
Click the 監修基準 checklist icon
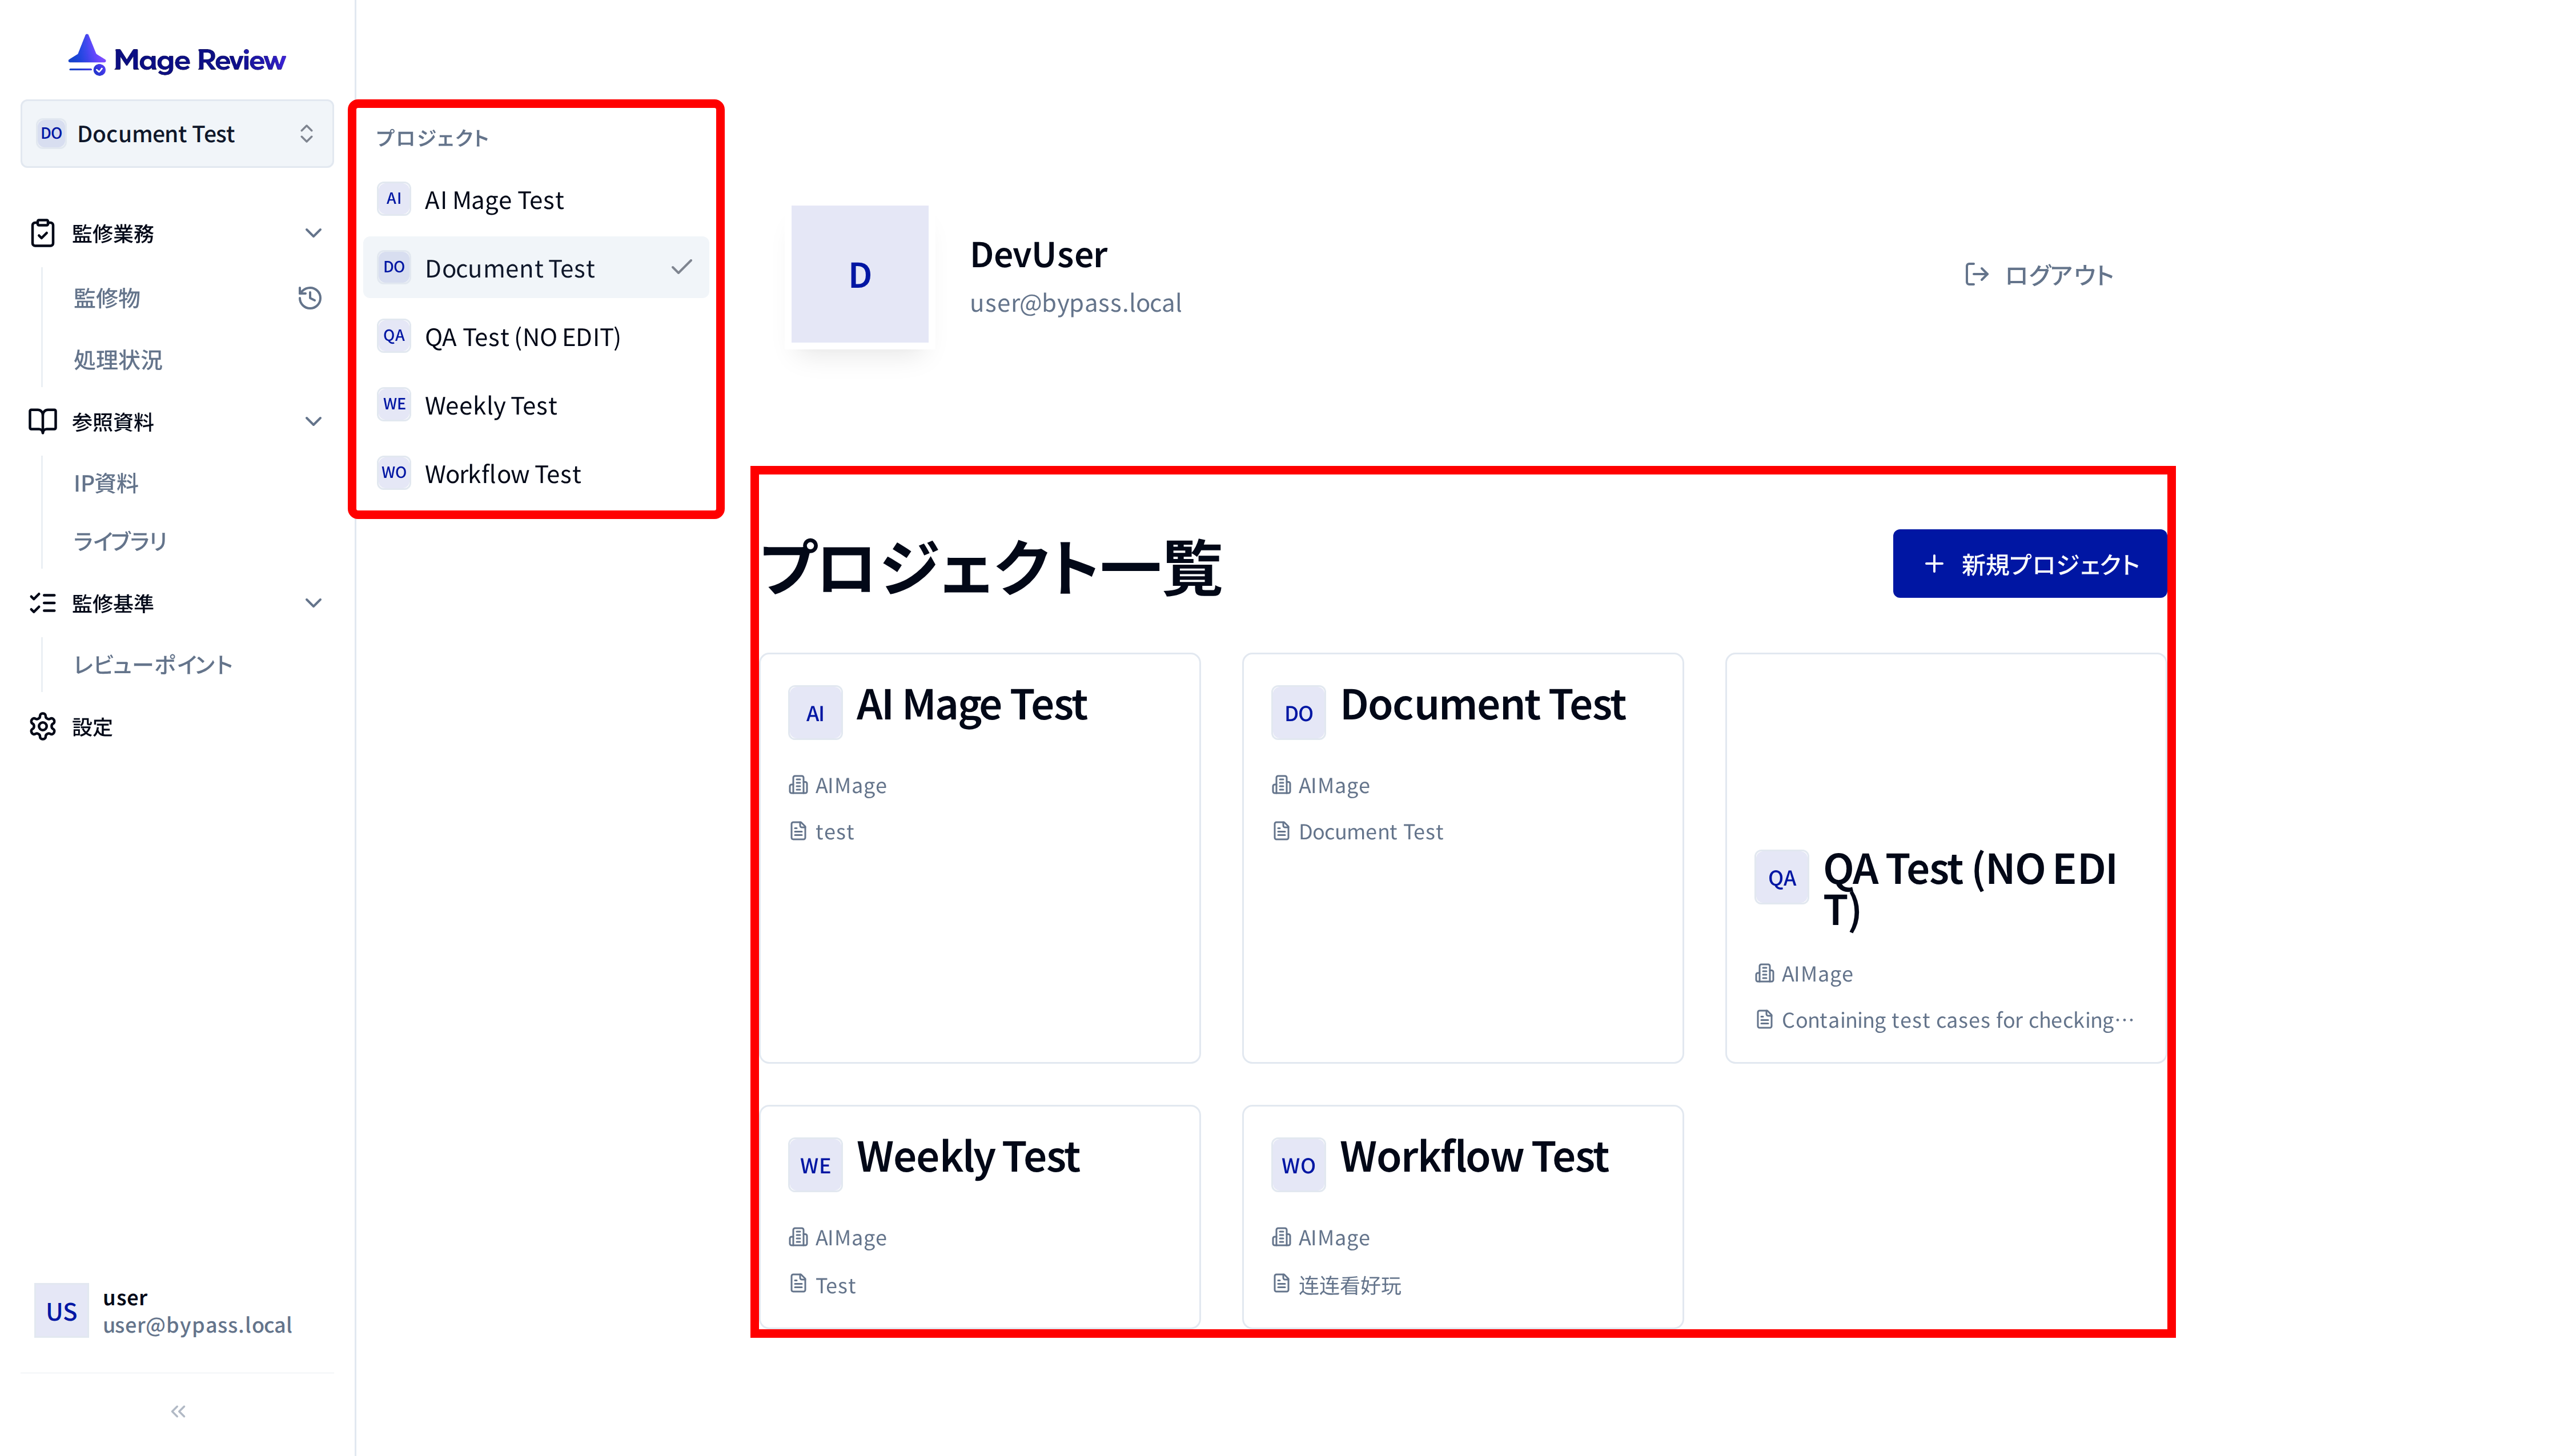click(x=42, y=603)
